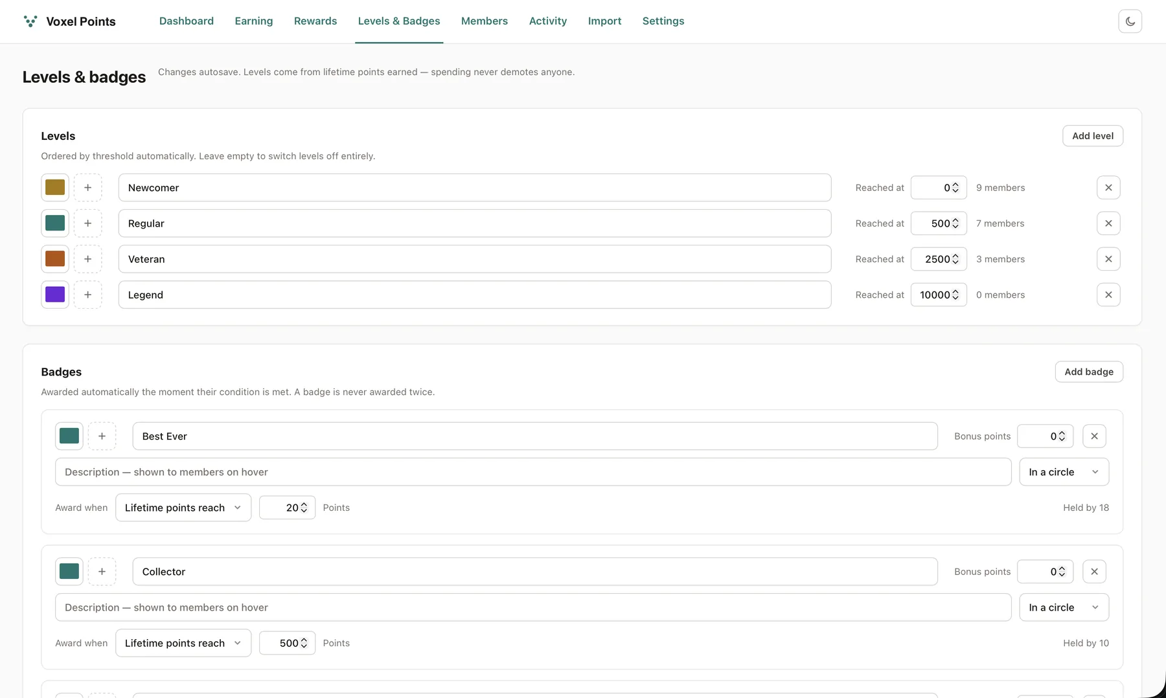Click the Add badge button
The height and width of the screenshot is (698, 1166).
tap(1089, 372)
